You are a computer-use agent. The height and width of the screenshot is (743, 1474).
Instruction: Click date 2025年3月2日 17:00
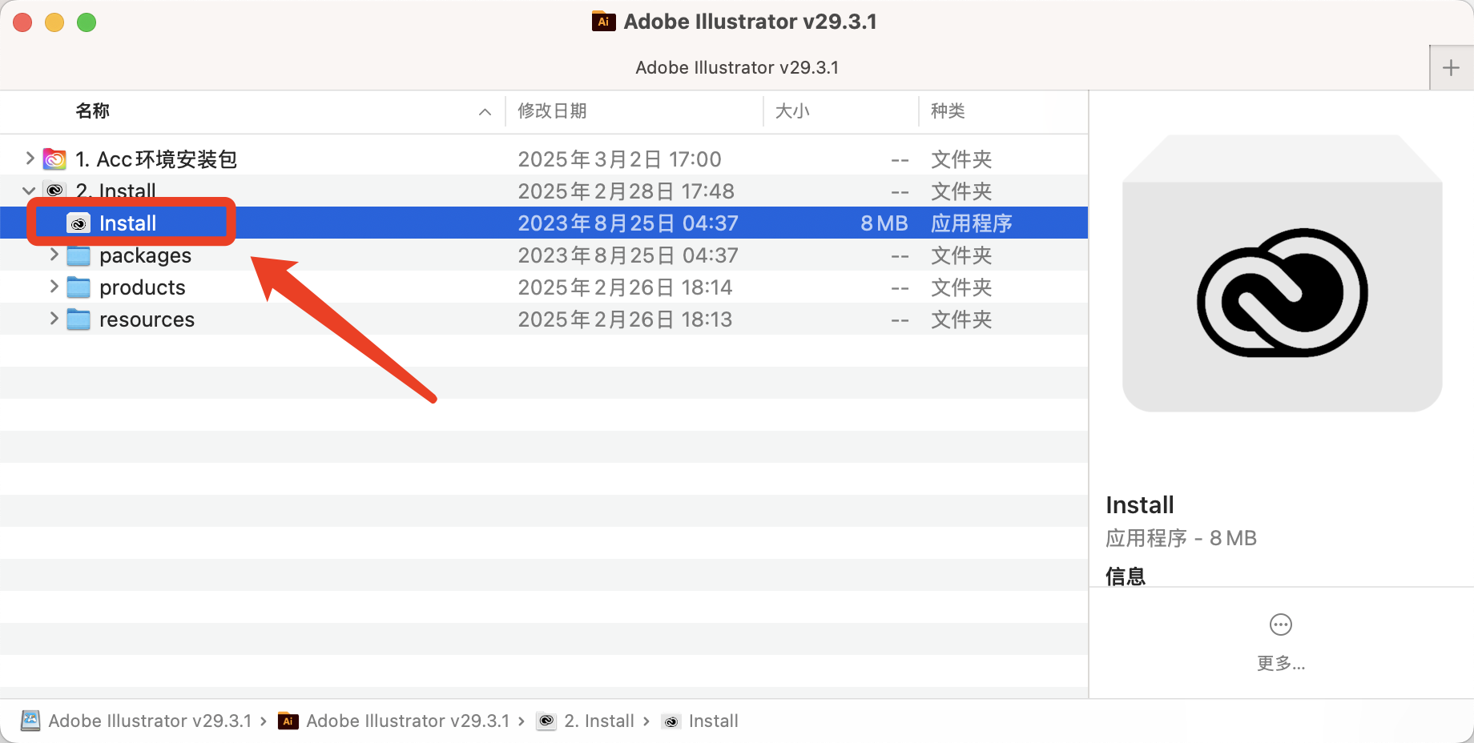tap(619, 159)
